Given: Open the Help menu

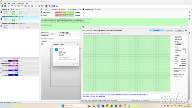Looking at the screenshot, I should click(x=27, y=3).
